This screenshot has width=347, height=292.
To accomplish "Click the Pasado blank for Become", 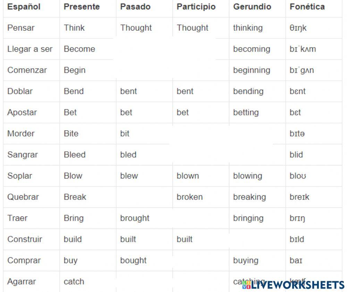I will 144,49.
